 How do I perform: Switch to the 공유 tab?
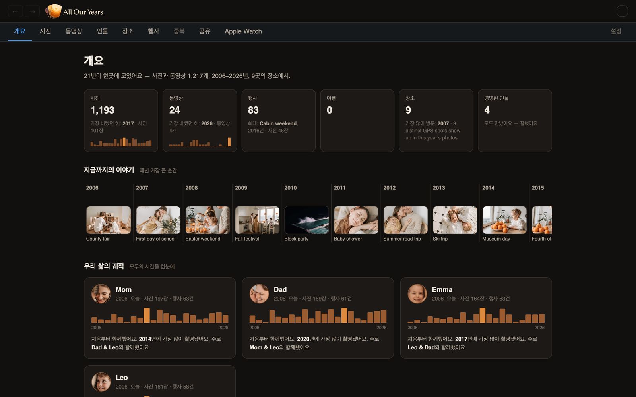pos(205,31)
